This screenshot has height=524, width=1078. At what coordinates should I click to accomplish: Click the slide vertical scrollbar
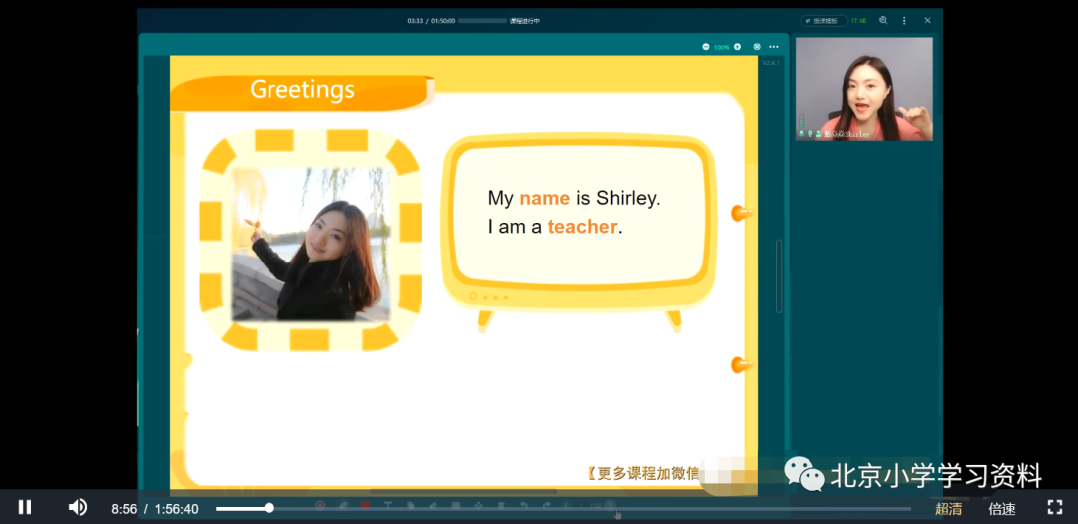(779, 275)
